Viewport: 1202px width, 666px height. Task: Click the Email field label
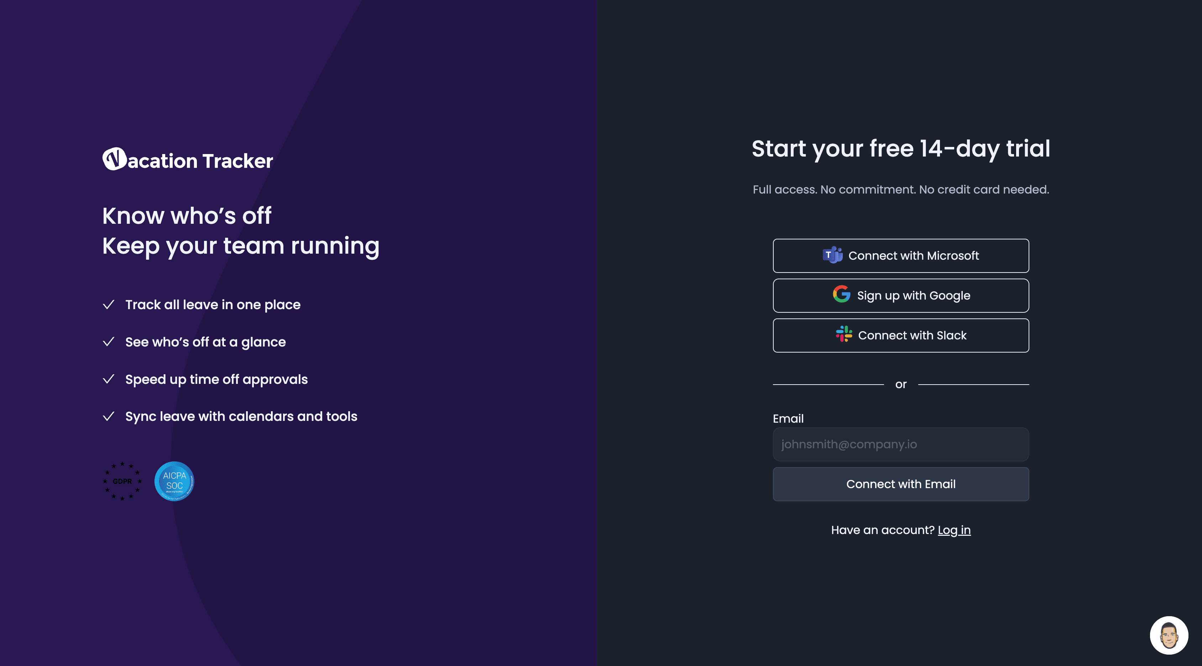[788, 419]
